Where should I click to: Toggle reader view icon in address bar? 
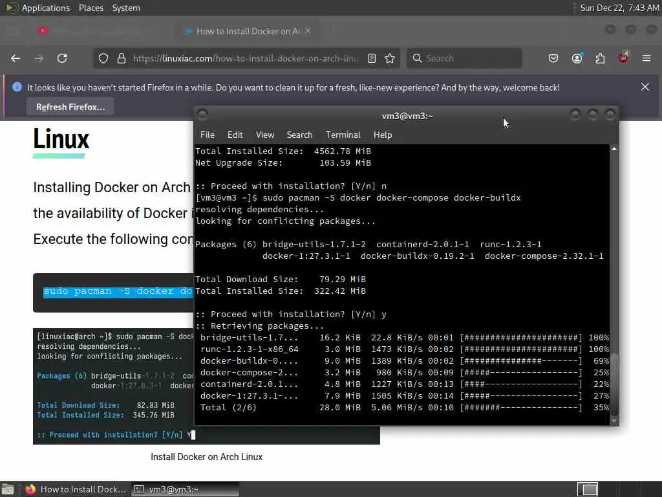point(372,58)
